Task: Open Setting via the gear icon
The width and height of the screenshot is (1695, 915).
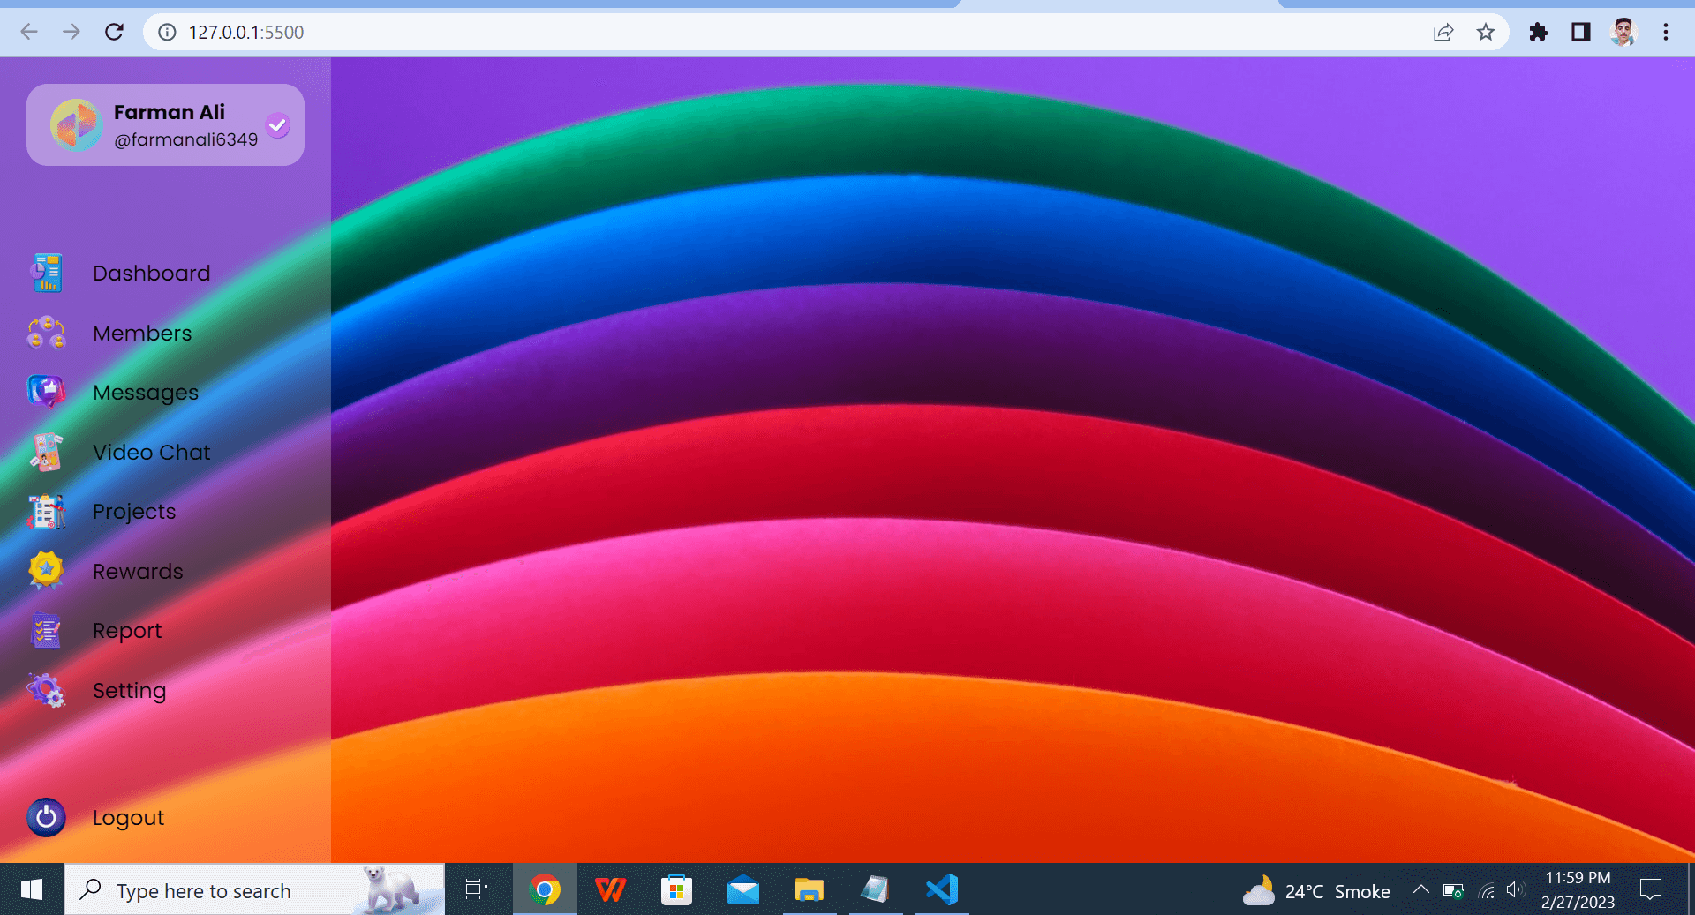Action: [x=46, y=691]
